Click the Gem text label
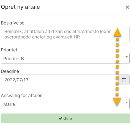The width and height of the screenshot is (131, 130). pyautogui.click(x=68, y=118)
